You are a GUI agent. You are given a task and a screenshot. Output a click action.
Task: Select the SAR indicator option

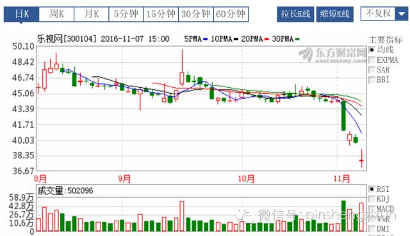click(372, 70)
